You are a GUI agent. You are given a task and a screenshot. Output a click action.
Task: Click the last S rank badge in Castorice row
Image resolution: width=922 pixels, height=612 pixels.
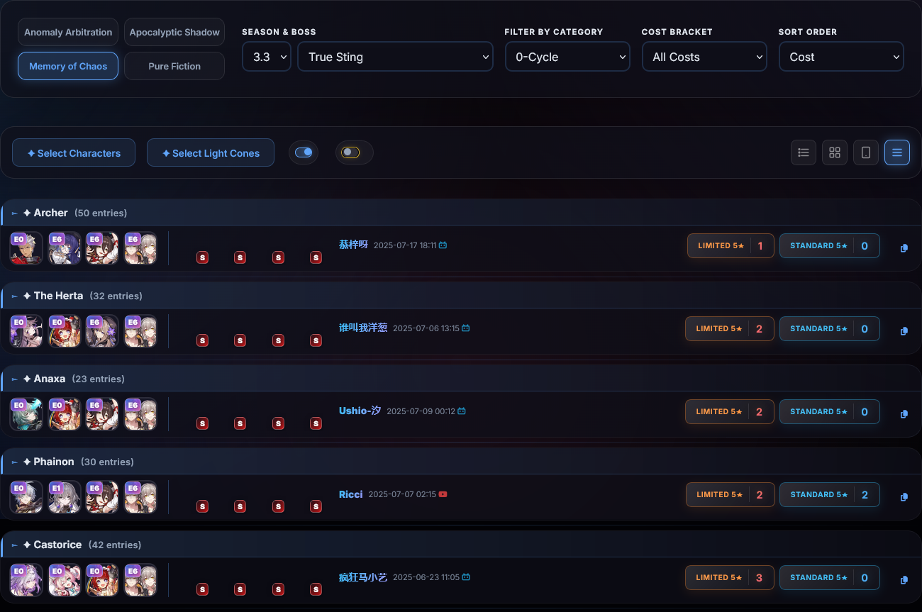[x=316, y=589]
